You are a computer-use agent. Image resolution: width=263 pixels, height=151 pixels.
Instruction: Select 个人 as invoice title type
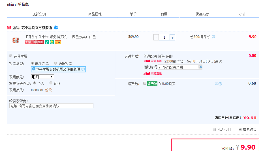[35, 83]
